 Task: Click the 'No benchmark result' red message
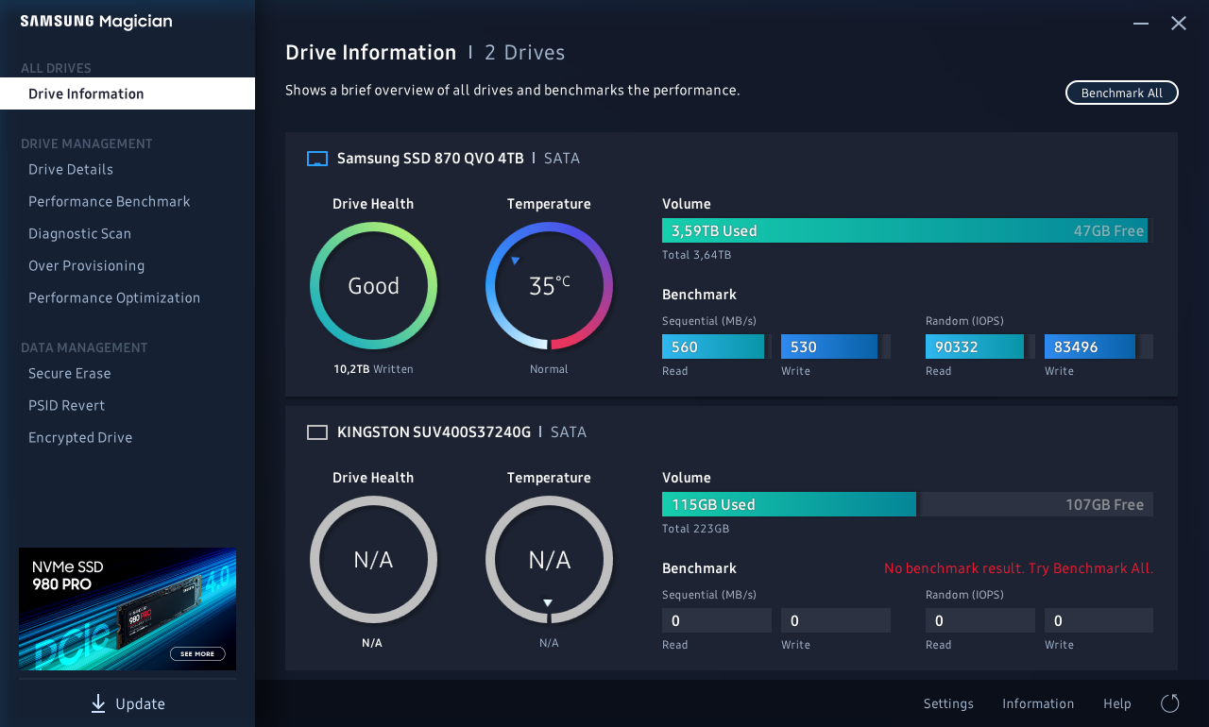[x=1018, y=568]
